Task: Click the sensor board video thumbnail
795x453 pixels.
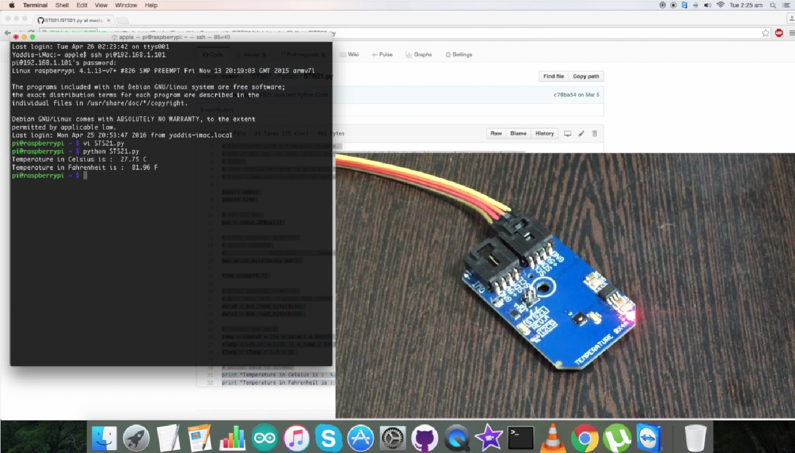Action: (565, 285)
